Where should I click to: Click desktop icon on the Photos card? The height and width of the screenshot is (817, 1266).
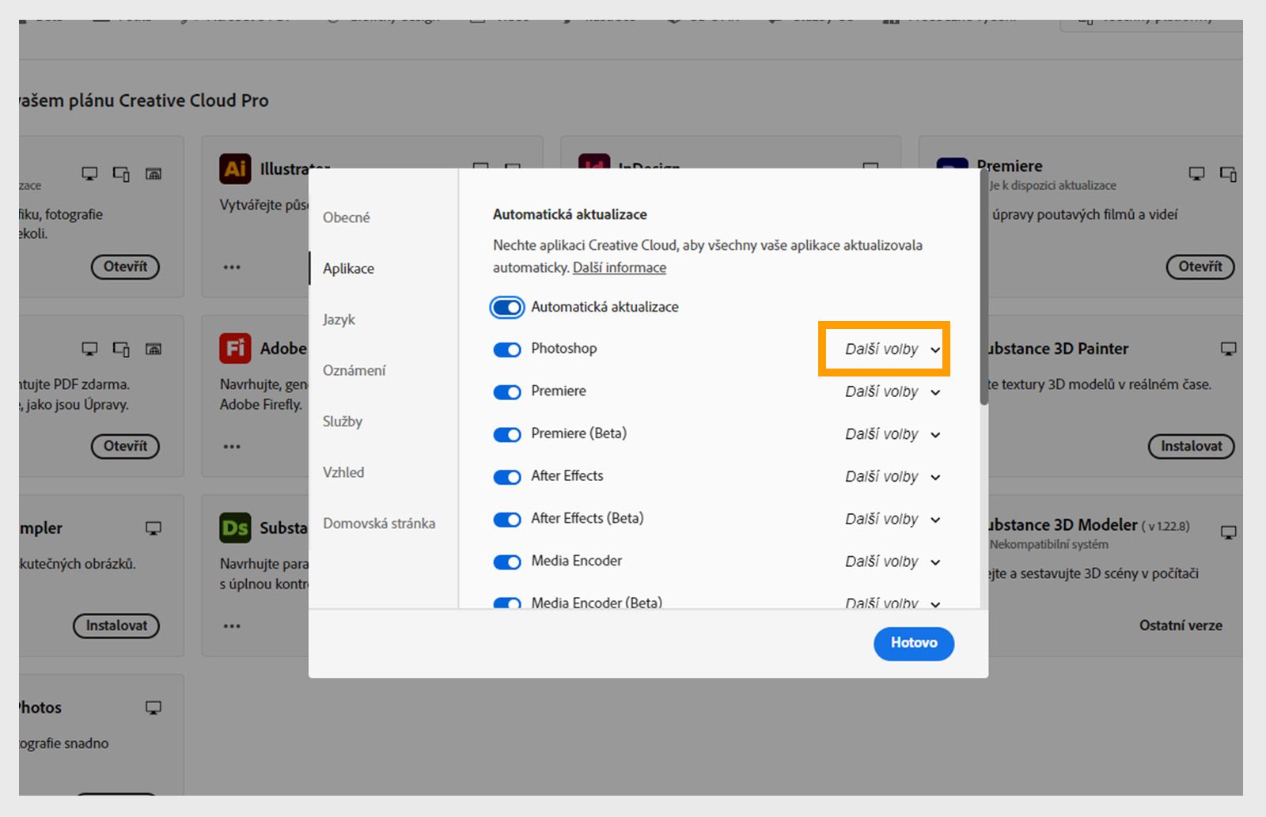click(154, 708)
